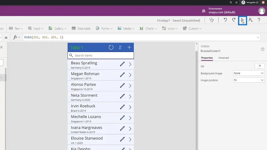This screenshot has height=150, width=267.
Task: Switch to the Properties tab
Action: [x=207, y=58]
